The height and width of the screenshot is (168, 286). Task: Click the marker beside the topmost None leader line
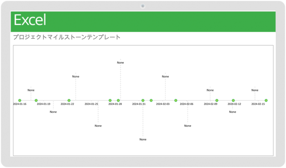(118, 100)
